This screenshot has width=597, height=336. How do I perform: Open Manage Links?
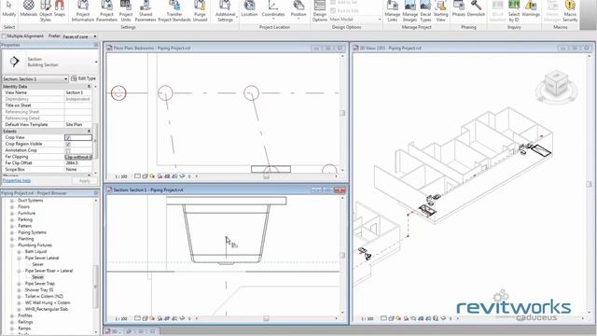[x=392, y=11]
